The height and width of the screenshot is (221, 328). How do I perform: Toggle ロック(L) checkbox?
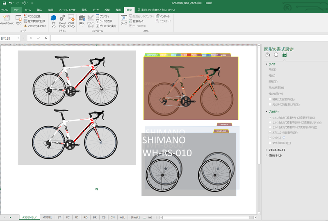[x=270, y=138]
